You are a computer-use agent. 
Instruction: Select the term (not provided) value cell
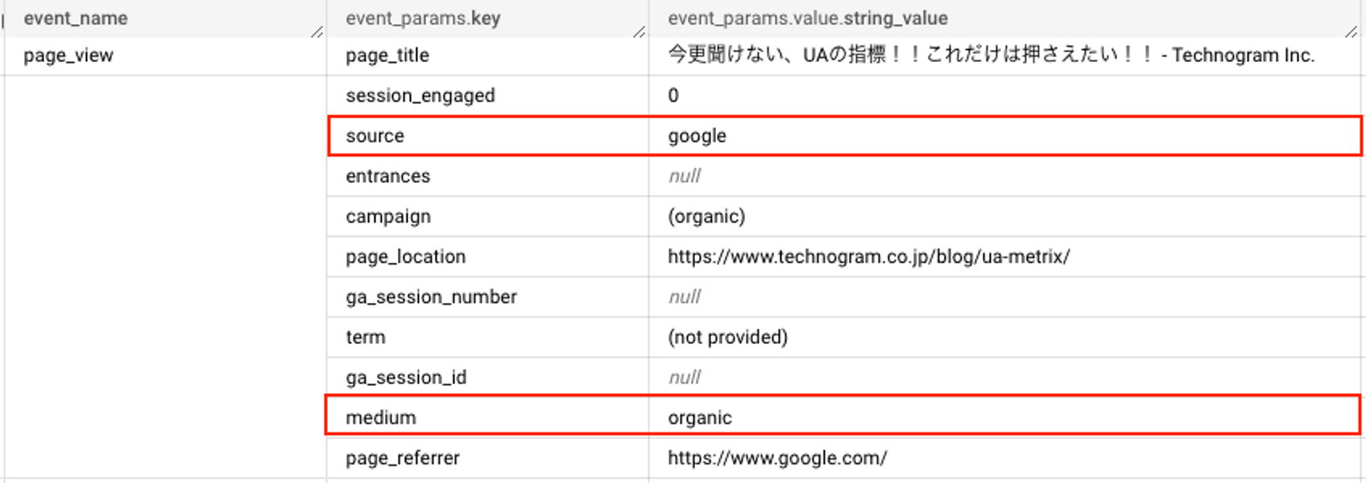1007,337
